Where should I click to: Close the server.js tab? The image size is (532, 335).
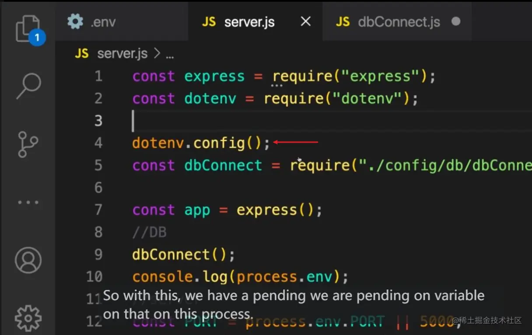[306, 21]
